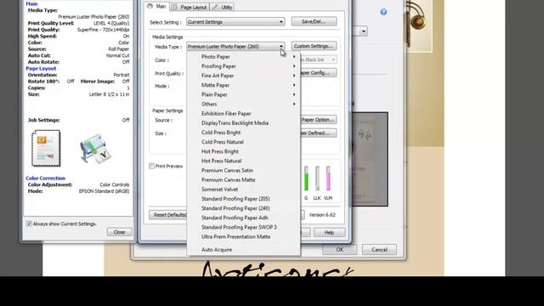This screenshot has width=544, height=306.
Task: Expand the Proofing Paper submenu
Action: click(244, 66)
